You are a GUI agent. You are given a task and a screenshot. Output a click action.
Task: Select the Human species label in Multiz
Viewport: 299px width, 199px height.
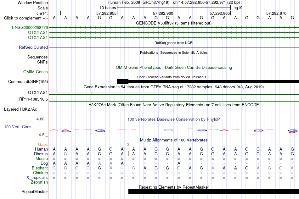point(41,149)
